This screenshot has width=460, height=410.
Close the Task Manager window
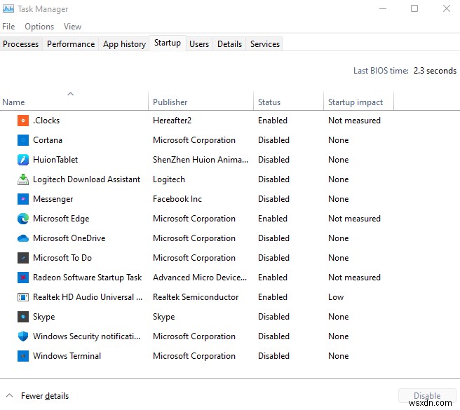[x=447, y=9]
